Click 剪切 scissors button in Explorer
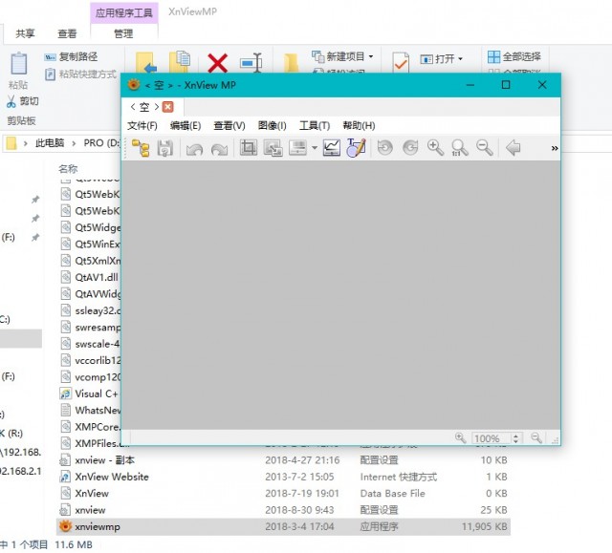Image resolution: width=612 pixels, height=553 pixels. coord(22,101)
